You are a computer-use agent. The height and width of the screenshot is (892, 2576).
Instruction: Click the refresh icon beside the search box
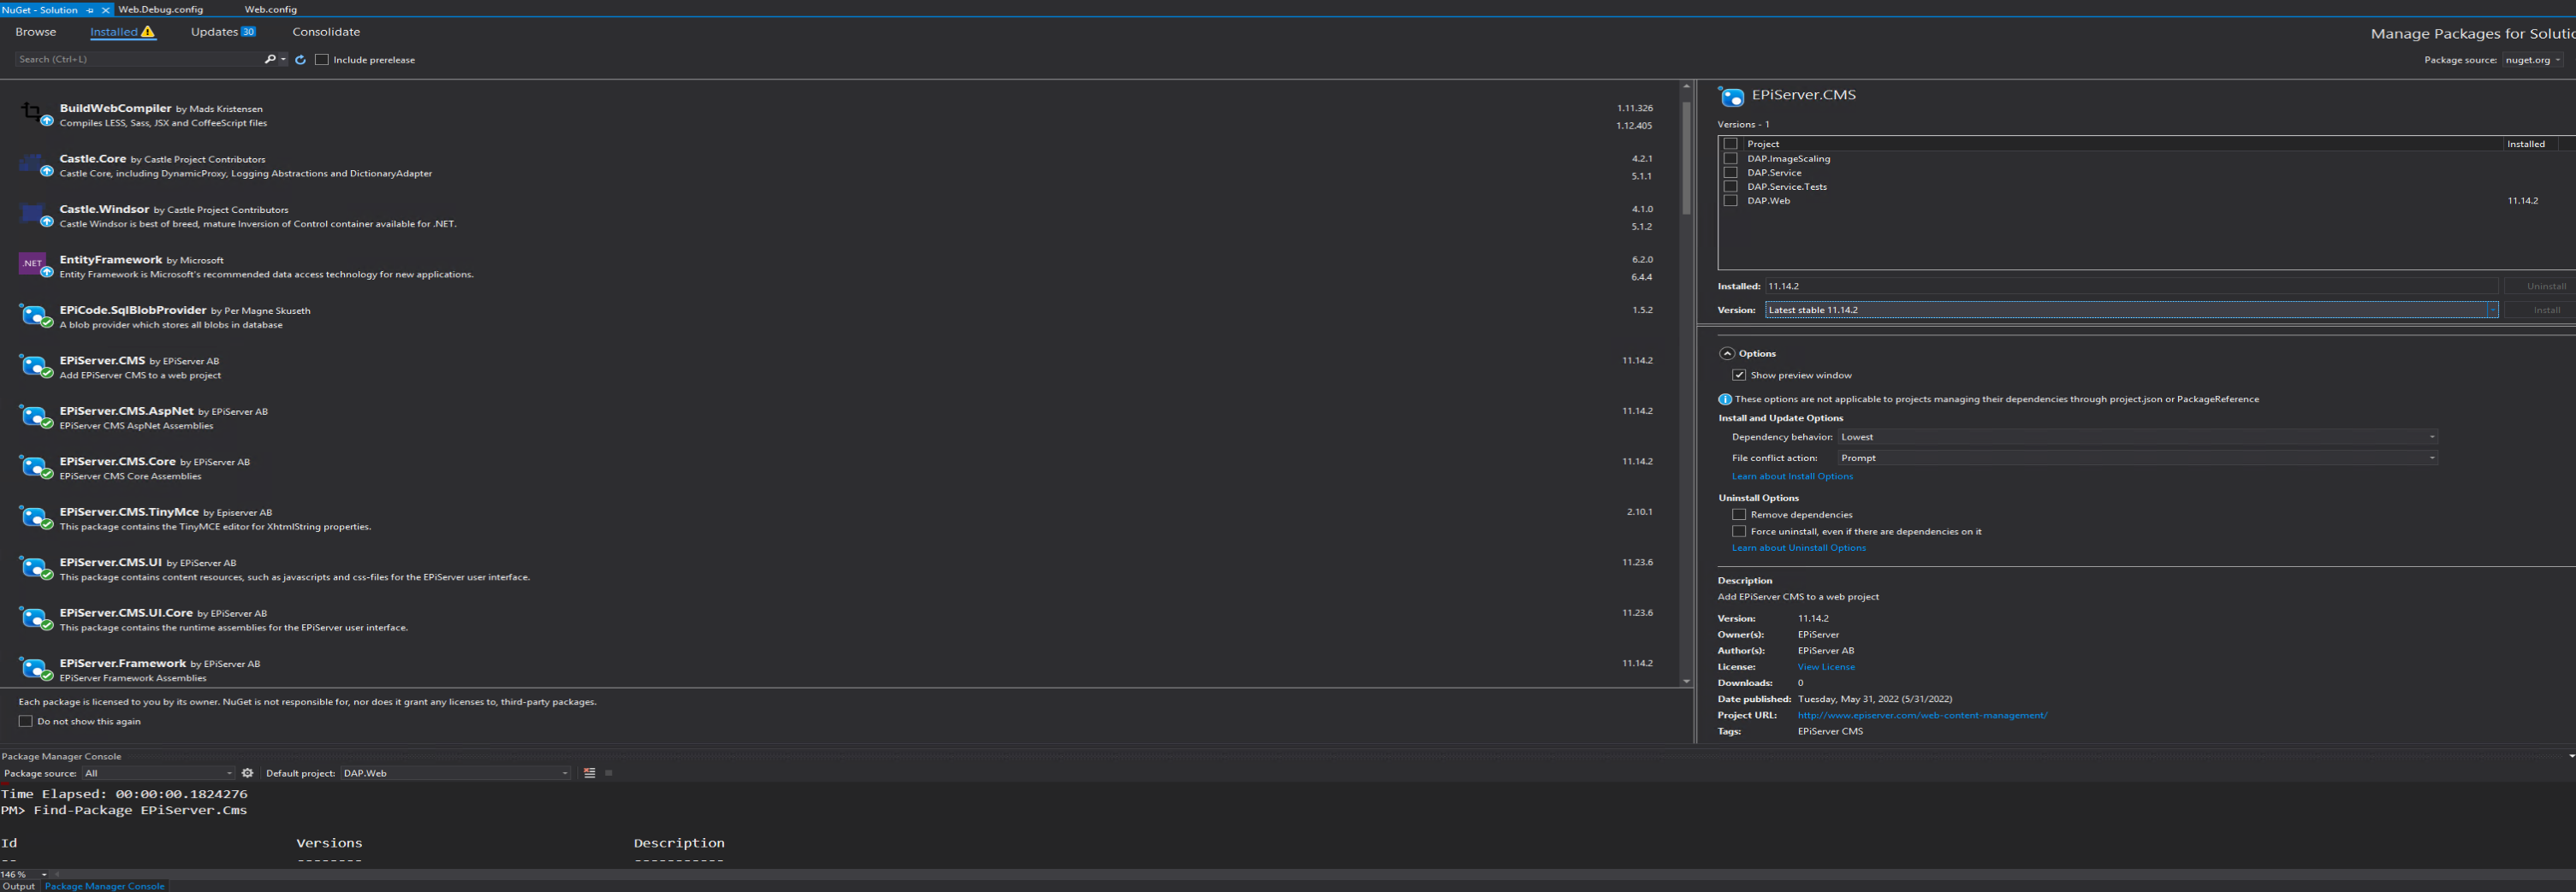point(300,60)
